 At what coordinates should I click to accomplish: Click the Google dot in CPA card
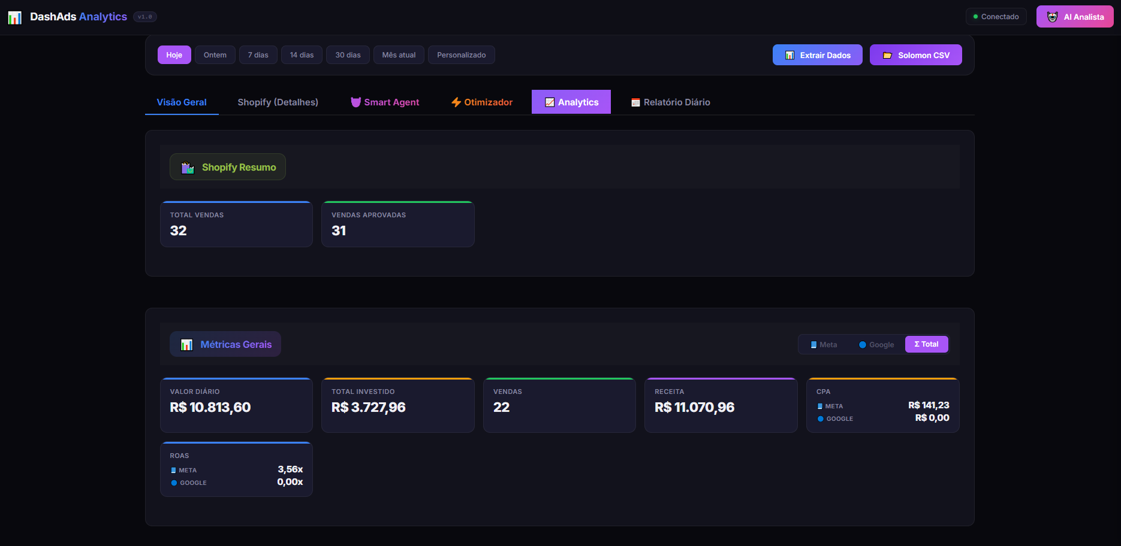tap(821, 419)
